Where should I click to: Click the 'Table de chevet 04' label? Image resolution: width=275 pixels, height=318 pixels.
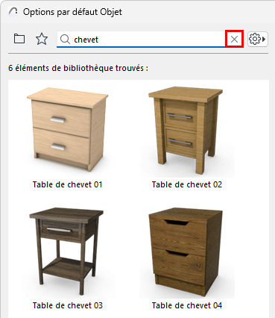point(187,305)
